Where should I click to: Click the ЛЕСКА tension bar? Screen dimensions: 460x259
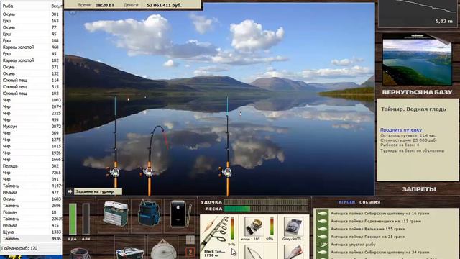tap(266, 209)
